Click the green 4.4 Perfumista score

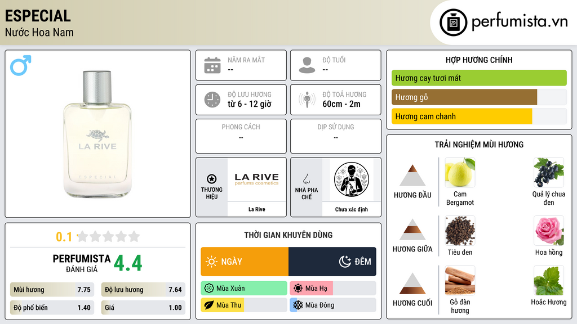128,263
